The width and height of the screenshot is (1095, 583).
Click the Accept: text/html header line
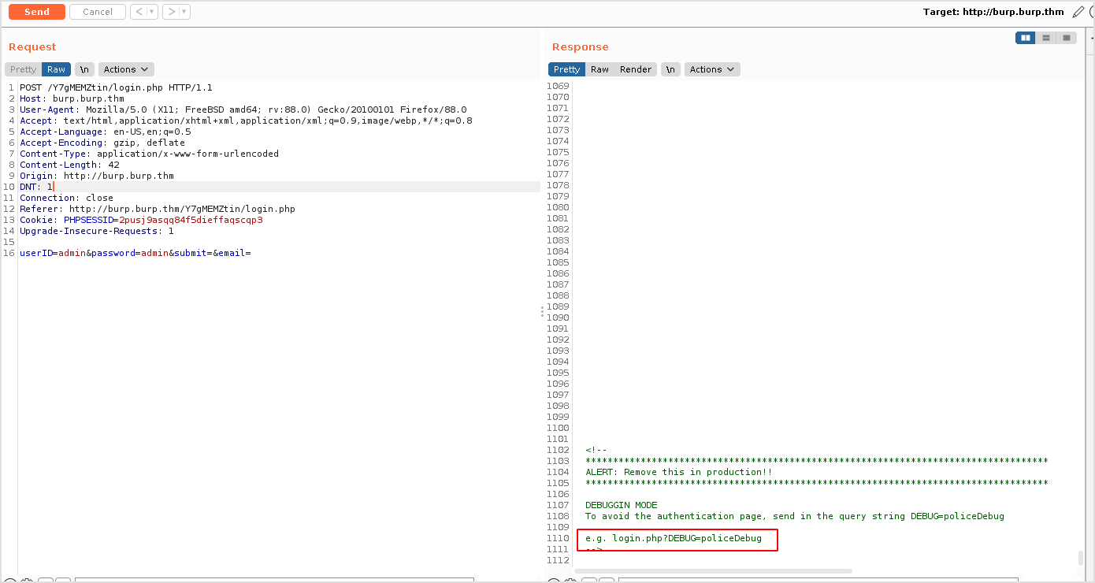tap(246, 121)
